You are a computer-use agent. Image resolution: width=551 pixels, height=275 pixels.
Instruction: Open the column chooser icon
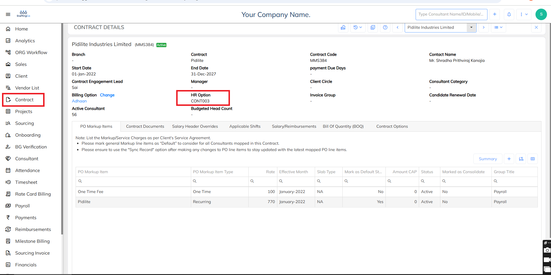coord(533,159)
